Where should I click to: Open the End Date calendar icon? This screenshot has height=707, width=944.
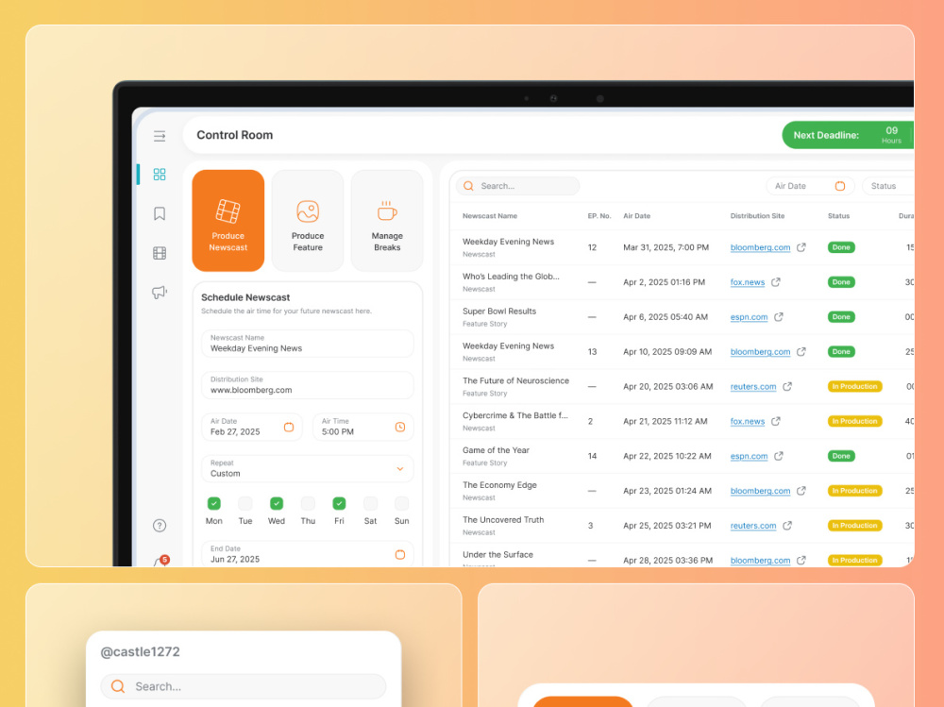[399, 555]
